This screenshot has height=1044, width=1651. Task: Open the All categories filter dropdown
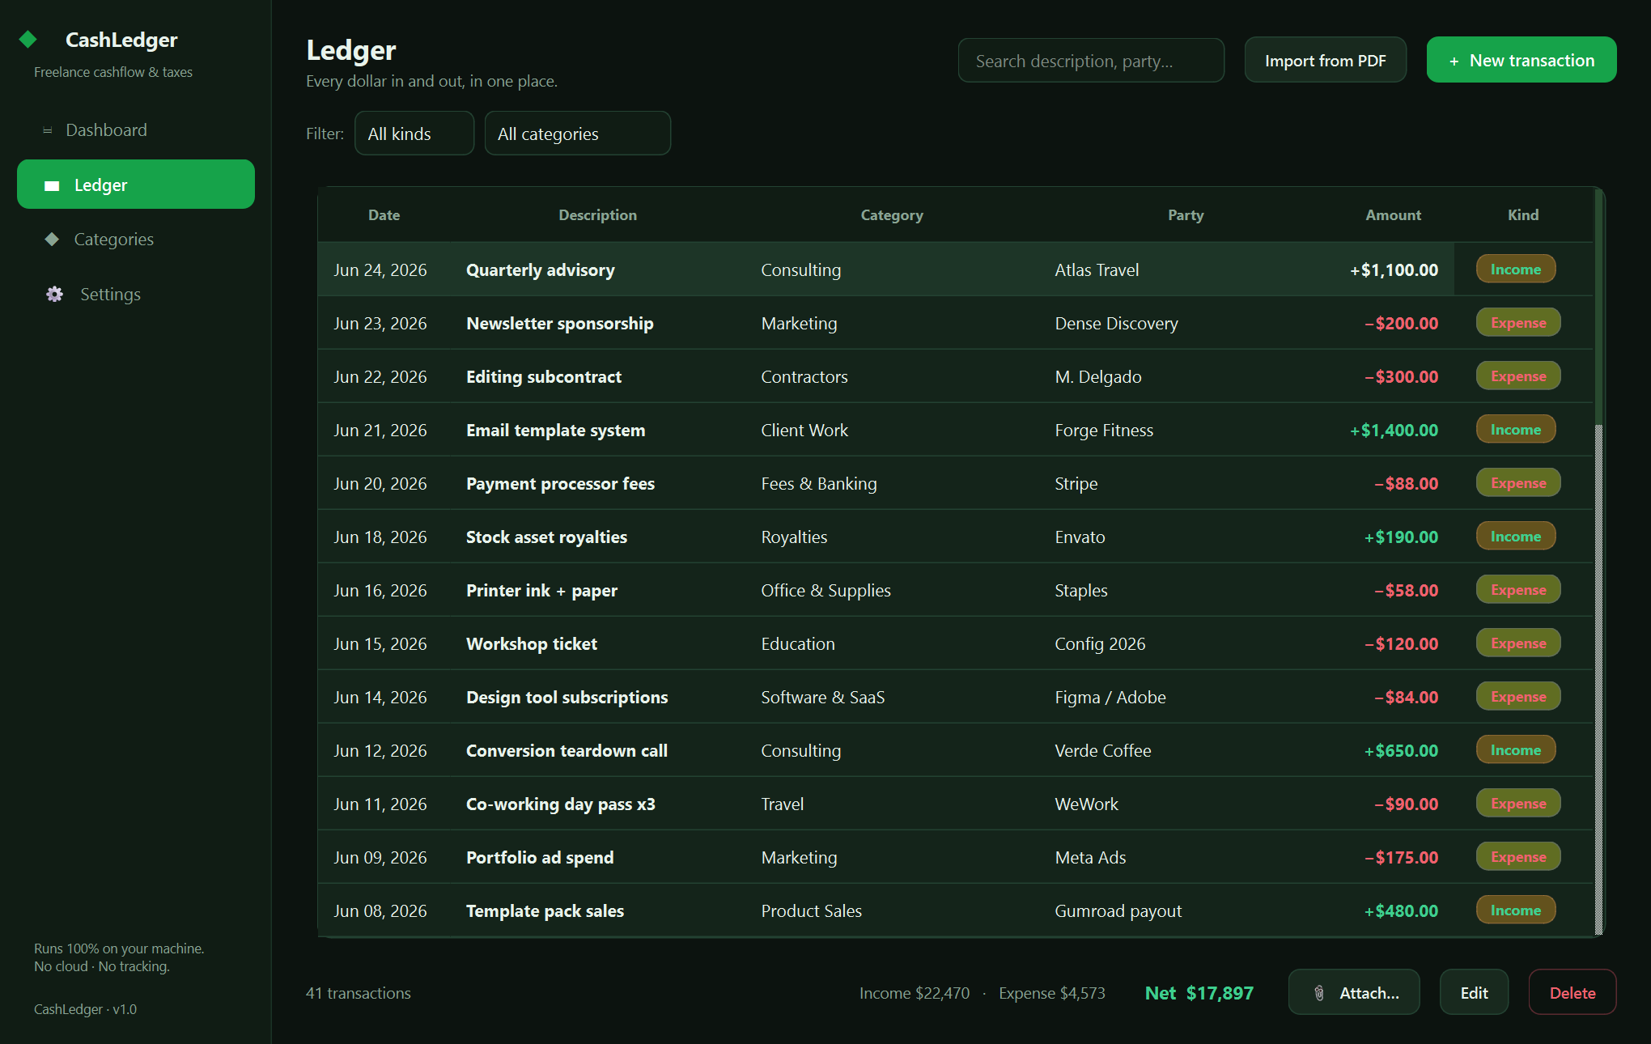tap(578, 134)
